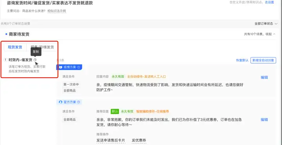Open the 去设置 link

point(269,2)
